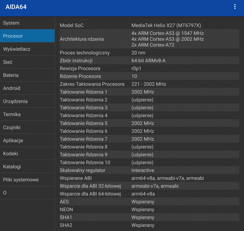Select Taktowanie Rdzenia 10 row label
The width and height of the screenshot is (244, 231).
(x=85, y=163)
